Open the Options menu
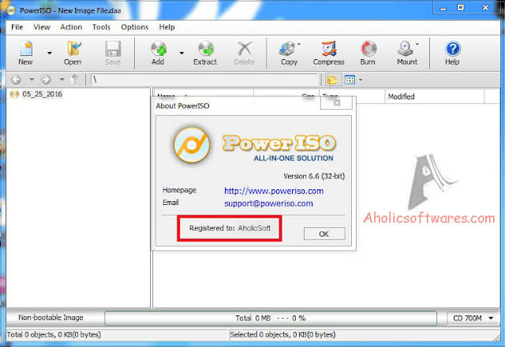The width and height of the screenshot is (505, 347). (135, 27)
